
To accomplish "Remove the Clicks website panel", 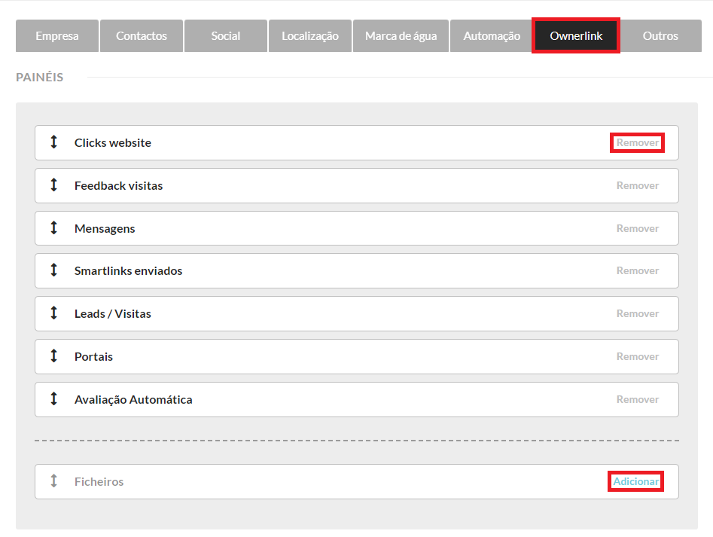I will [637, 142].
